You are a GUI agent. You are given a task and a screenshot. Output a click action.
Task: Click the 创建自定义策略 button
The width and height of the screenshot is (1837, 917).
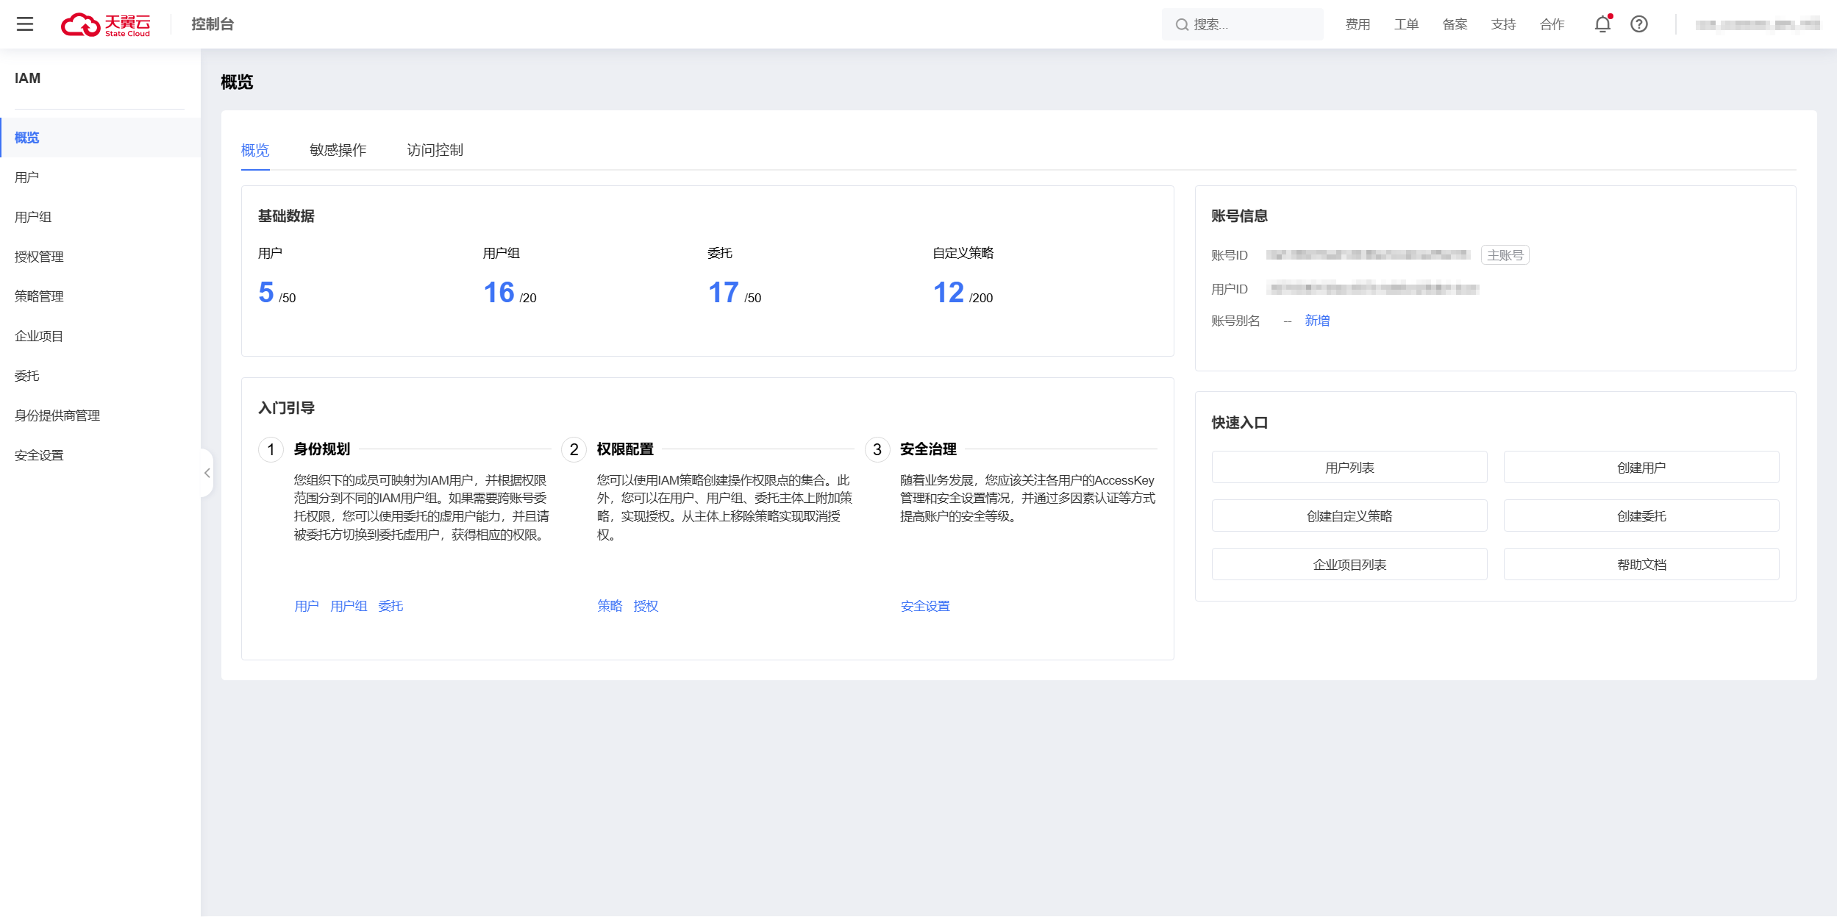pos(1349,515)
